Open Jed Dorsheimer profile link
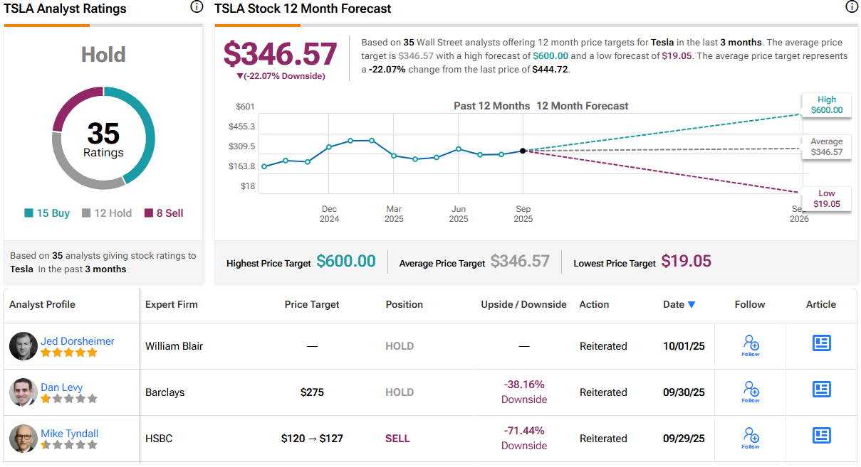 77,341
